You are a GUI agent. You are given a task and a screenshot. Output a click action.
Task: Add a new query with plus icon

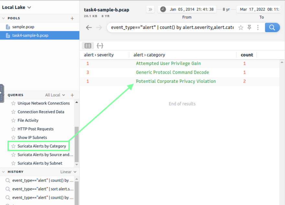click(72, 95)
